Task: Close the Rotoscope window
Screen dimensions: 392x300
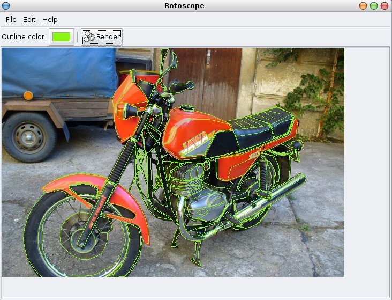Action: [x=385, y=6]
